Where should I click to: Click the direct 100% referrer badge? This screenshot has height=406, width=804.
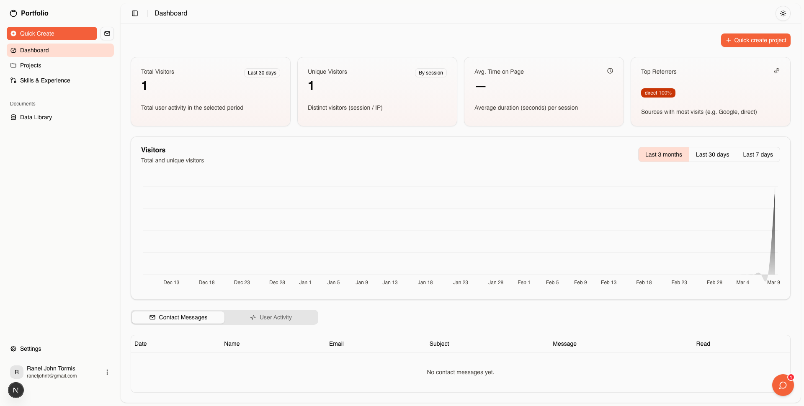[658, 93]
